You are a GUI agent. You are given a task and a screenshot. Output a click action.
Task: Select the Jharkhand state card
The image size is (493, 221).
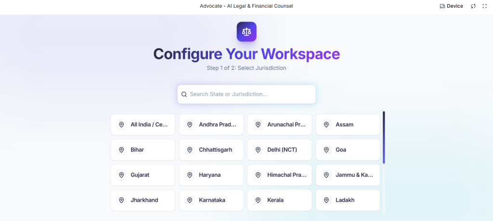pyautogui.click(x=143, y=200)
